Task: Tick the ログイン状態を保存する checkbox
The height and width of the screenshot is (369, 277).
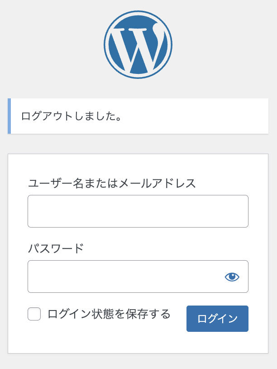Action: click(34, 314)
